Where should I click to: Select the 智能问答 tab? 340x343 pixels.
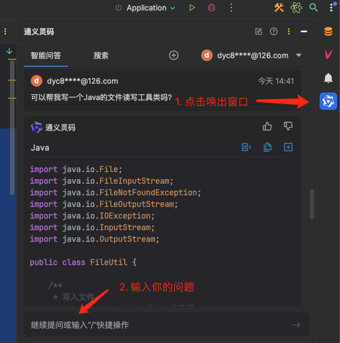pos(46,56)
